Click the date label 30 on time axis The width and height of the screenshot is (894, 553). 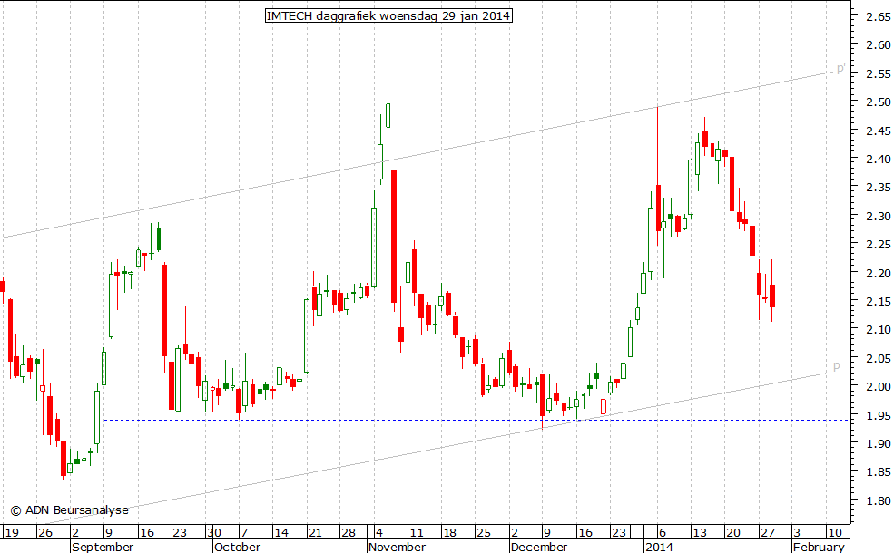coord(214,532)
